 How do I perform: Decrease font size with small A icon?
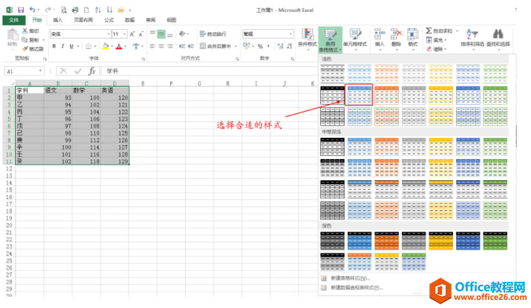[x=141, y=34]
